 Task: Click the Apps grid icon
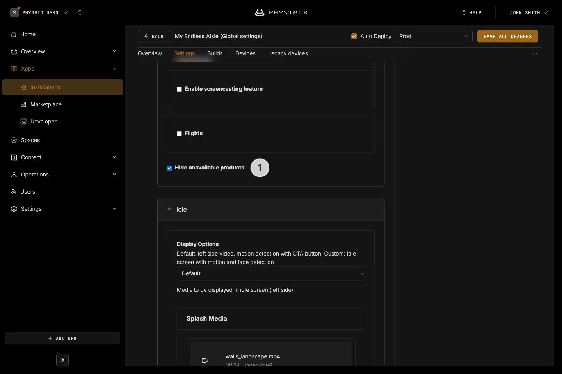coord(14,69)
